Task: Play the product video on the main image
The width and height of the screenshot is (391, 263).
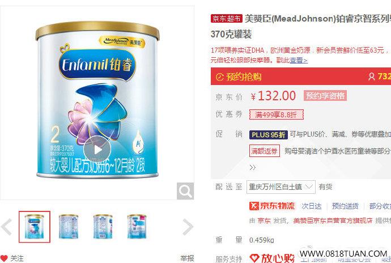Action: [x=97, y=150]
